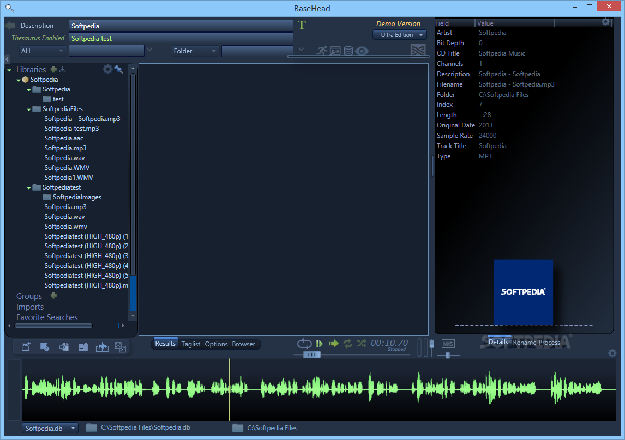Screen dimensions: 625x440
Task: Click the green back arrow beside Description
Action: (10, 26)
